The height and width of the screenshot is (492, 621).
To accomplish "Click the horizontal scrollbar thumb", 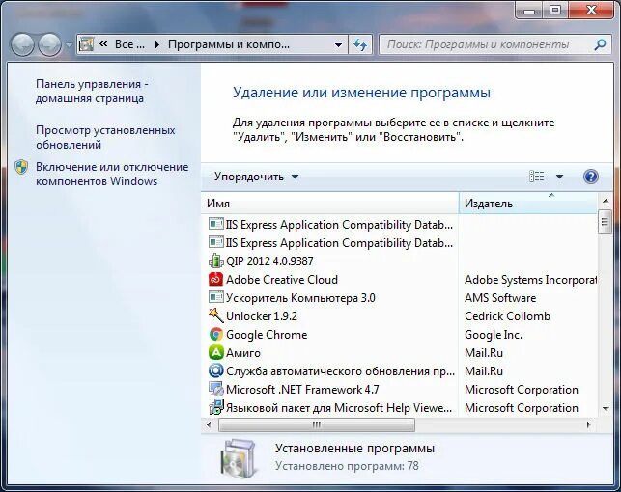I will tap(317, 425).
